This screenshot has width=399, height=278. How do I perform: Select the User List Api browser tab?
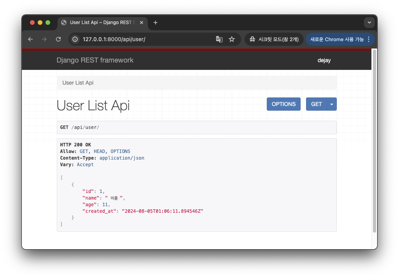point(102,23)
